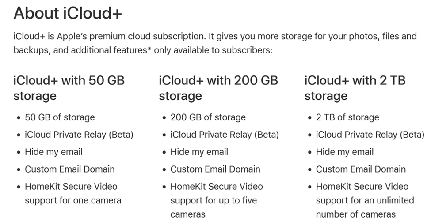Click the 50 GB of storage bullet
431x218 pixels.
(60, 117)
